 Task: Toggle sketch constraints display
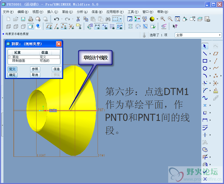click(x=105, y=26)
